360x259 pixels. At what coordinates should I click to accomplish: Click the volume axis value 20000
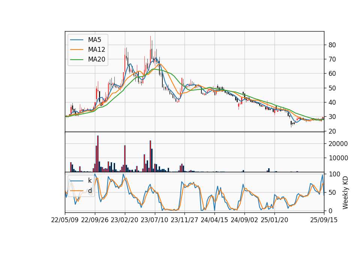tap(338, 144)
